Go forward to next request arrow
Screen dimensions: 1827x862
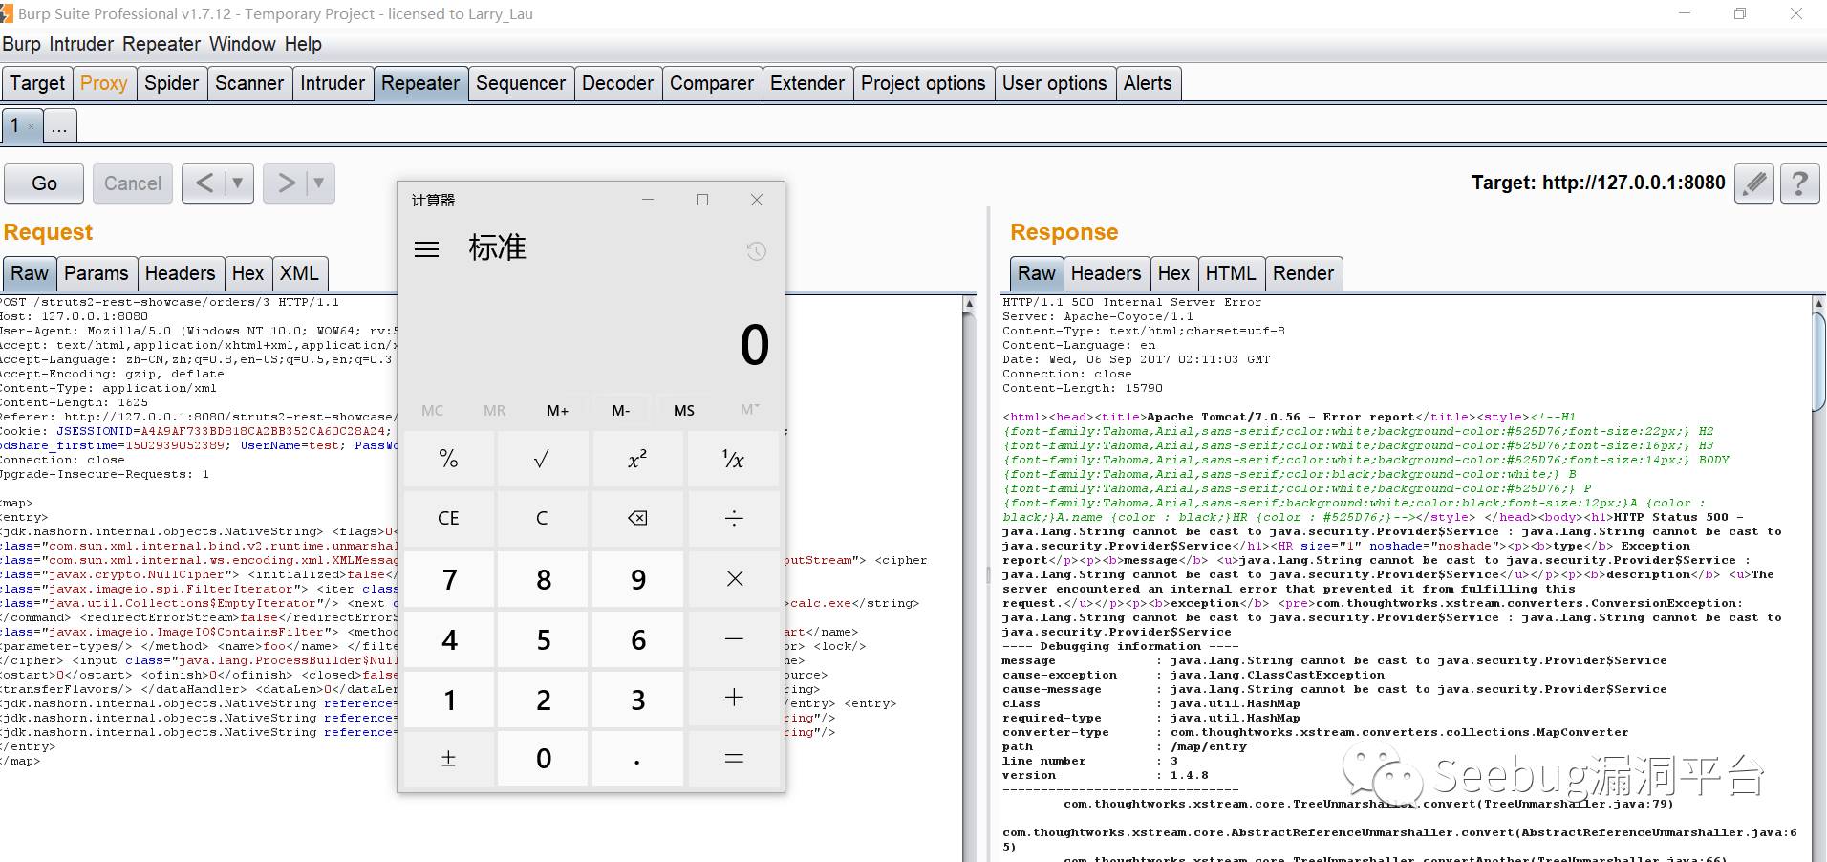[x=286, y=183]
